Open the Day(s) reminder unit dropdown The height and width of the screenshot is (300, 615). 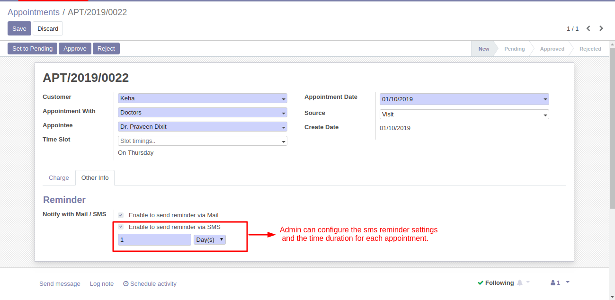coord(210,240)
